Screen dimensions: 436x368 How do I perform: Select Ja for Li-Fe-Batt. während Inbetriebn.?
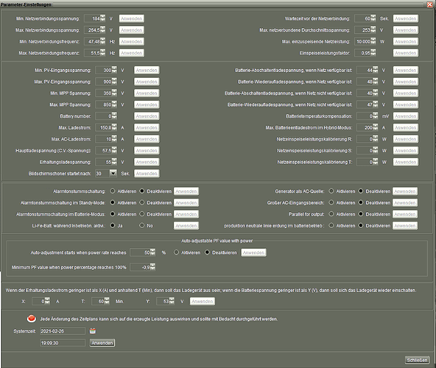tap(113, 225)
